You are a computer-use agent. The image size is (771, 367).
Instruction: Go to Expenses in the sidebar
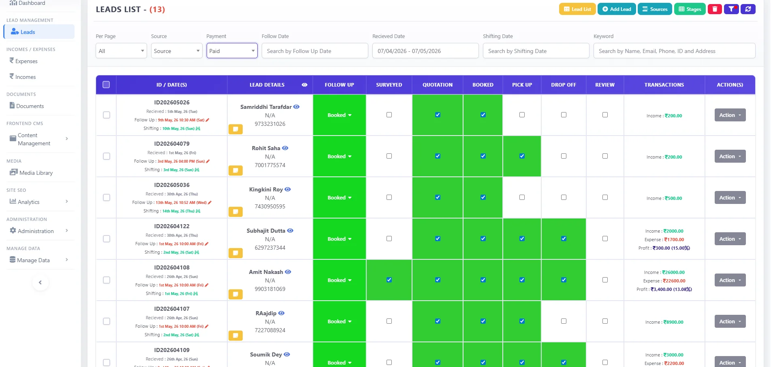(x=23, y=61)
